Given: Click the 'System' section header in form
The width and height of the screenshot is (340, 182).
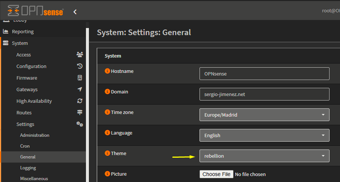Looking at the screenshot, I should point(113,56).
